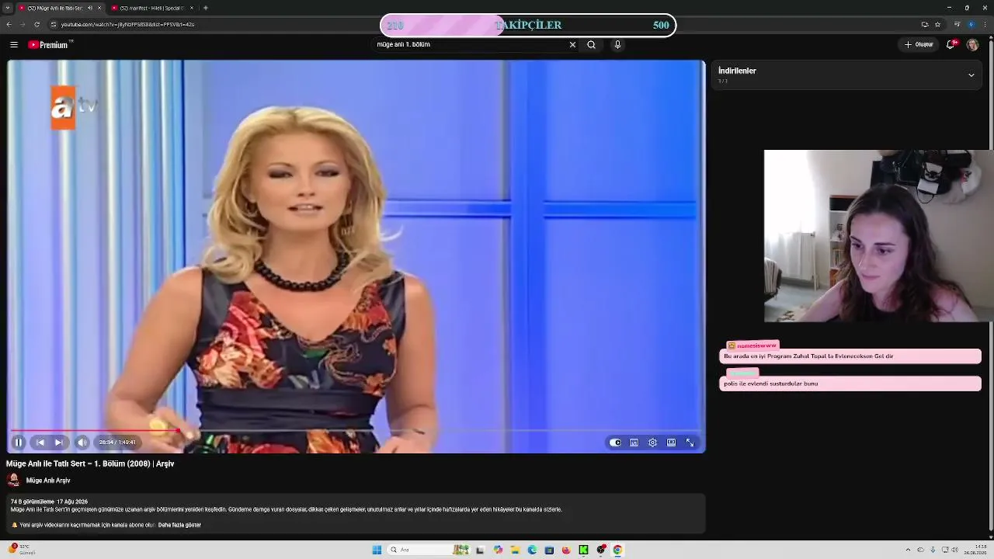Mute audio on the Müge Anlı tab

tap(90, 8)
